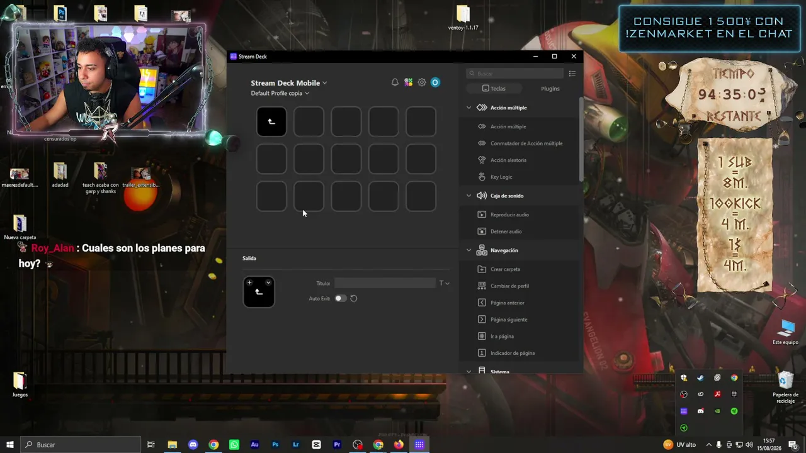The width and height of the screenshot is (806, 453).
Task: Collapse the Navegación category
Action: [468, 250]
